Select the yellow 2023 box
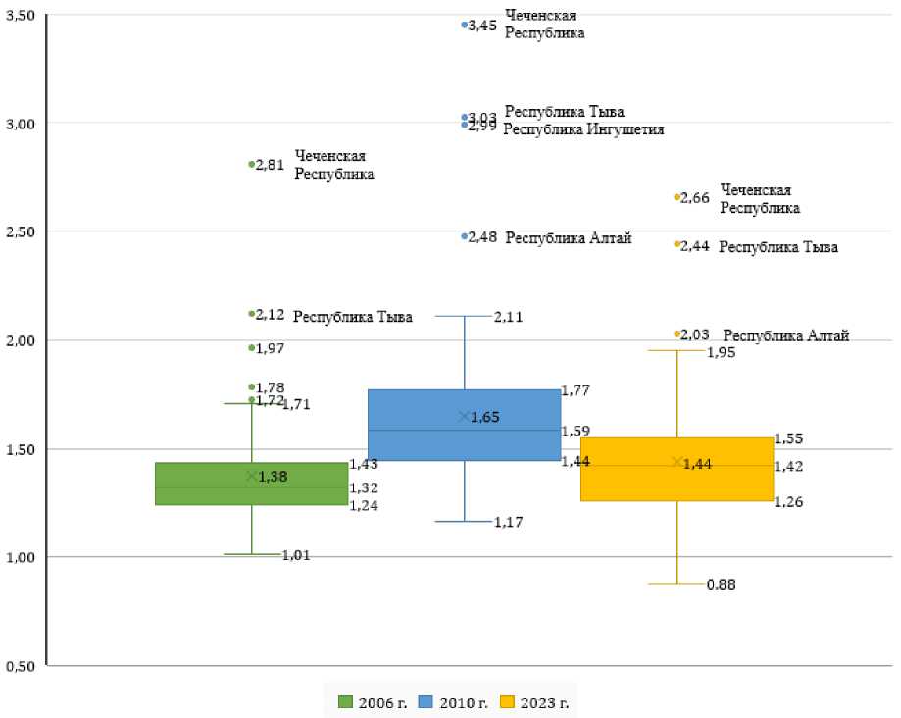 click(676, 469)
